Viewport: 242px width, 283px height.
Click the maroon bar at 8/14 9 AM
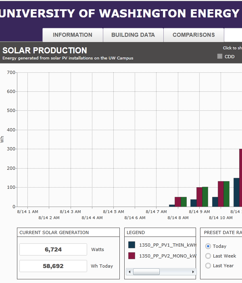point(199,197)
